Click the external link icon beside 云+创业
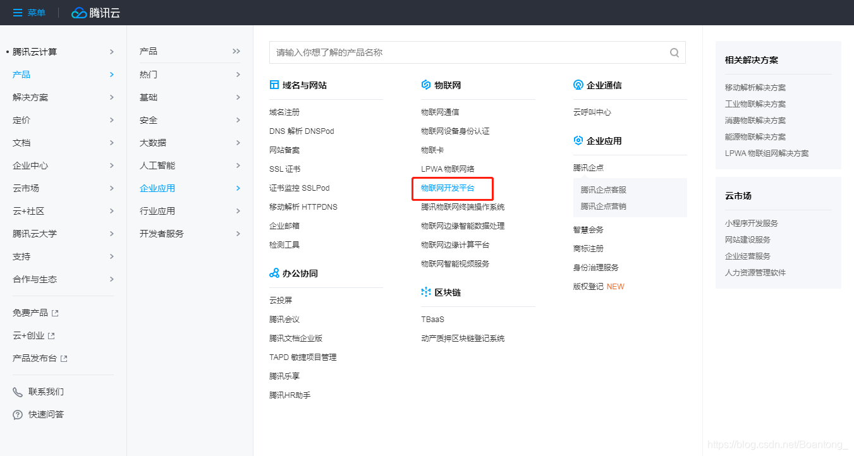 click(51, 336)
